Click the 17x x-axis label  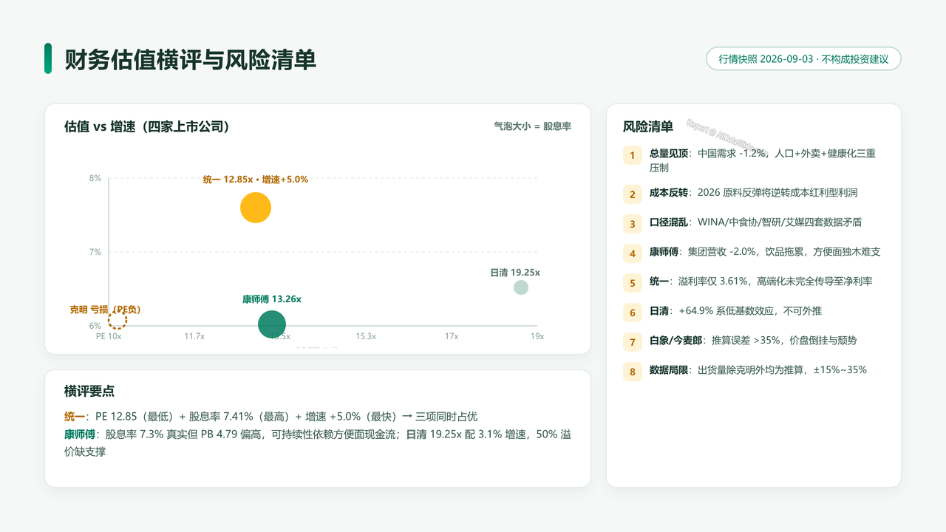[452, 336]
